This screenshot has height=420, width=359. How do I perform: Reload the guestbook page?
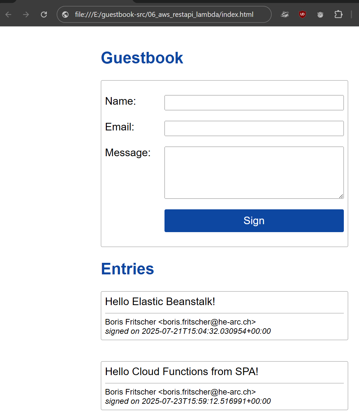point(44,15)
